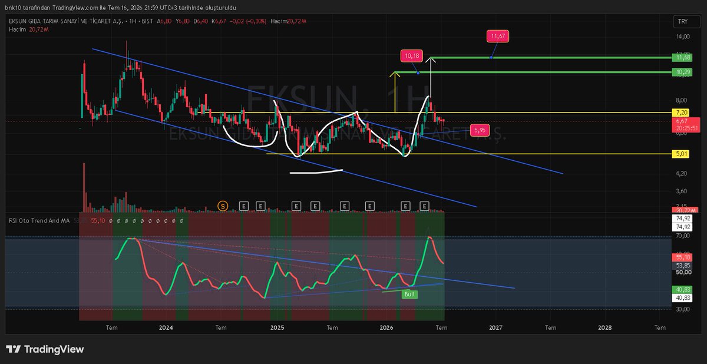Click the 2024 time axis label
This screenshot has height=364, width=707.
click(x=166, y=327)
